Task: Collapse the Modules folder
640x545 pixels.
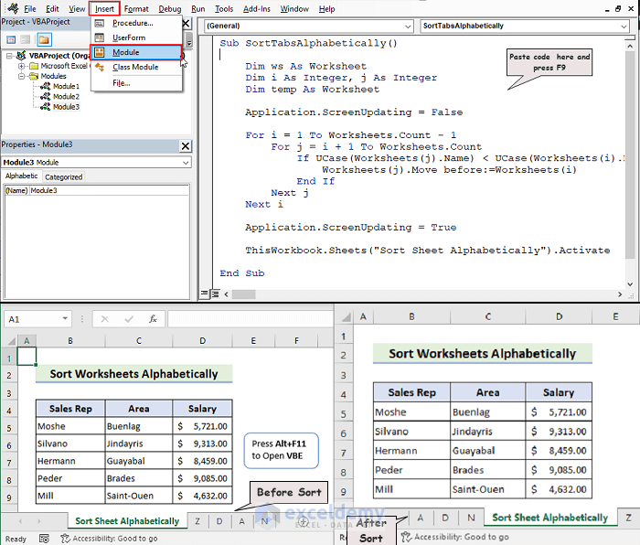Action: (21, 76)
